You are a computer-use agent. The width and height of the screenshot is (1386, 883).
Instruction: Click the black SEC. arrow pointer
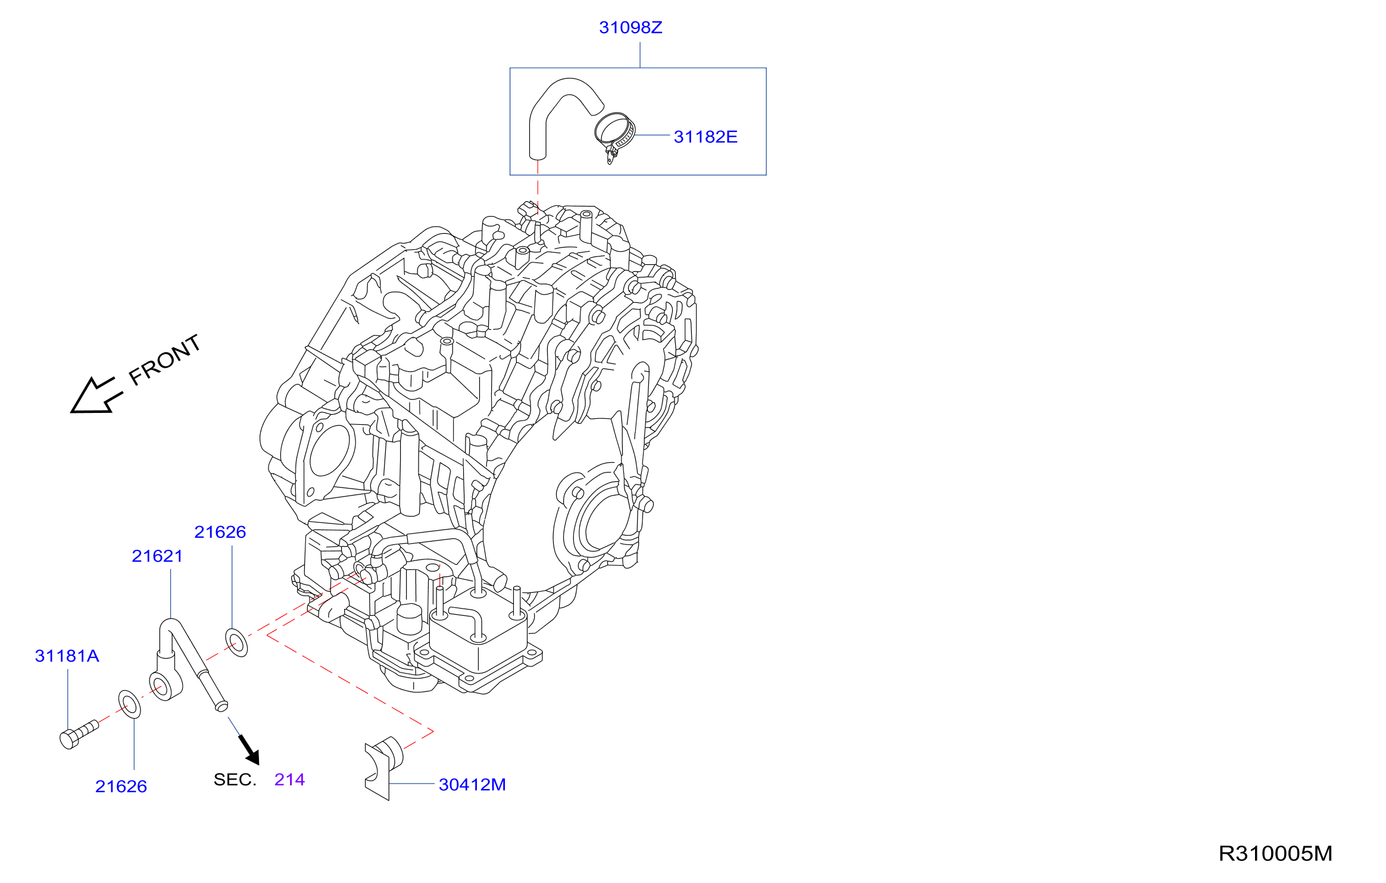coord(249,750)
